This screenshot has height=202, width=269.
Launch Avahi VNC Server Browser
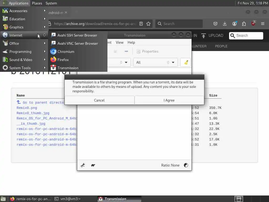[78, 43]
